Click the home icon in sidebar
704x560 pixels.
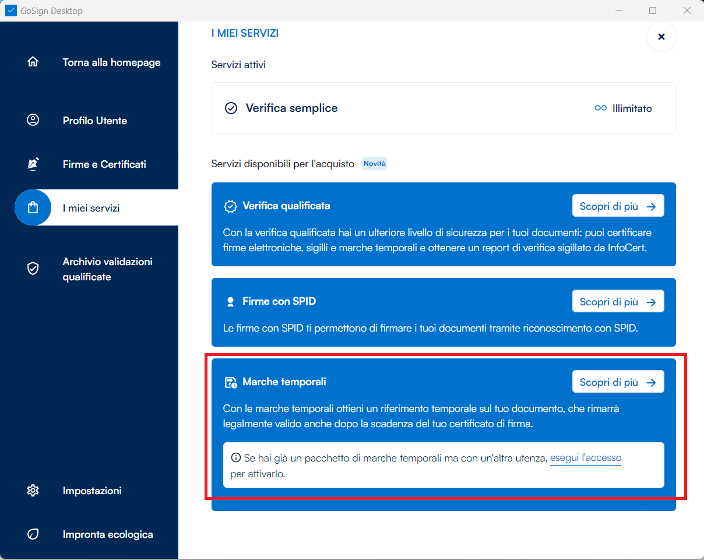33,62
